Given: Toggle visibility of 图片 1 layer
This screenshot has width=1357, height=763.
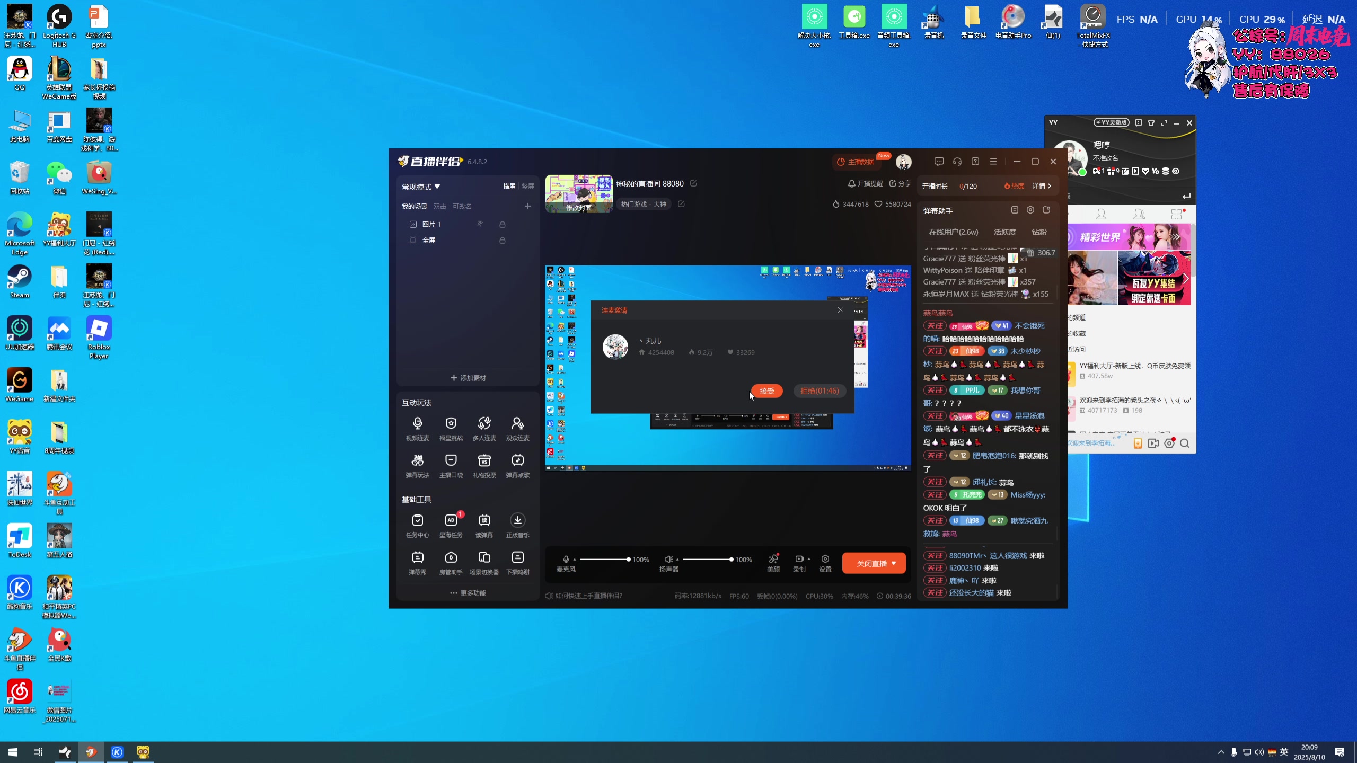Looking at the screenshot, I should [480, 224].
